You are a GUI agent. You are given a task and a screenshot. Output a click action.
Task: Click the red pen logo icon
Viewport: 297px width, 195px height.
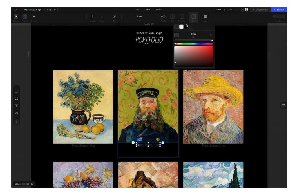[x=16, y=10]
